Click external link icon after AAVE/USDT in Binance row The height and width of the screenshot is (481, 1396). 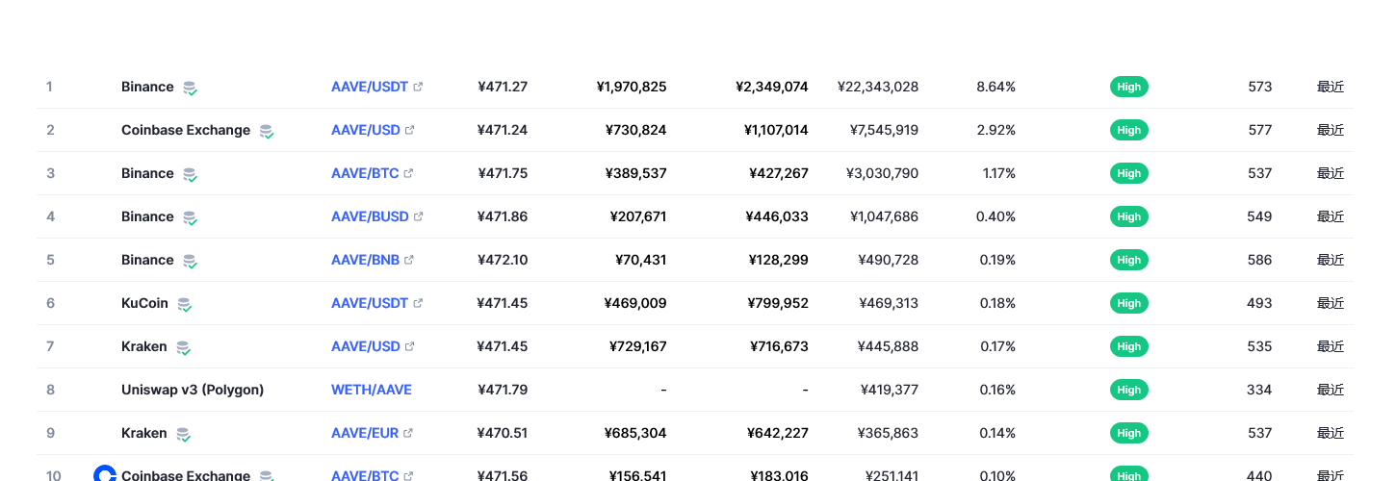(418, 87)
